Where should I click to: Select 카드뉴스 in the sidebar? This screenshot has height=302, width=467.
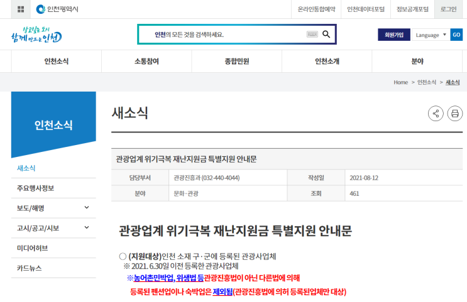point(53,268)
